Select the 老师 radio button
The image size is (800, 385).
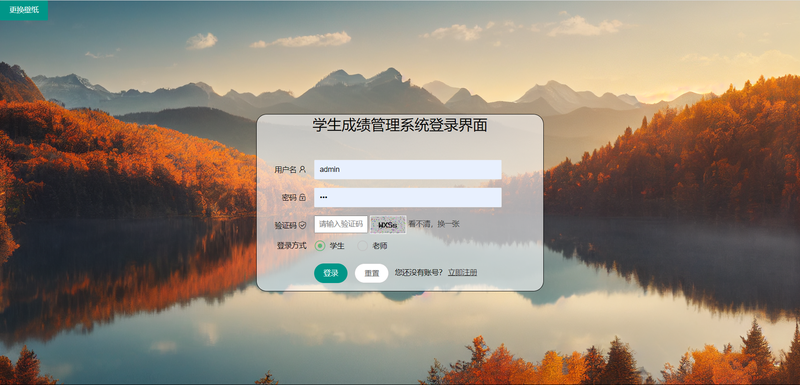(x=362, y=246)
